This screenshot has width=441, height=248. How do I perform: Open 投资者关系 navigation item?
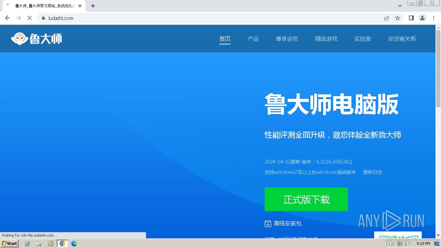click(x=402, y=39)
